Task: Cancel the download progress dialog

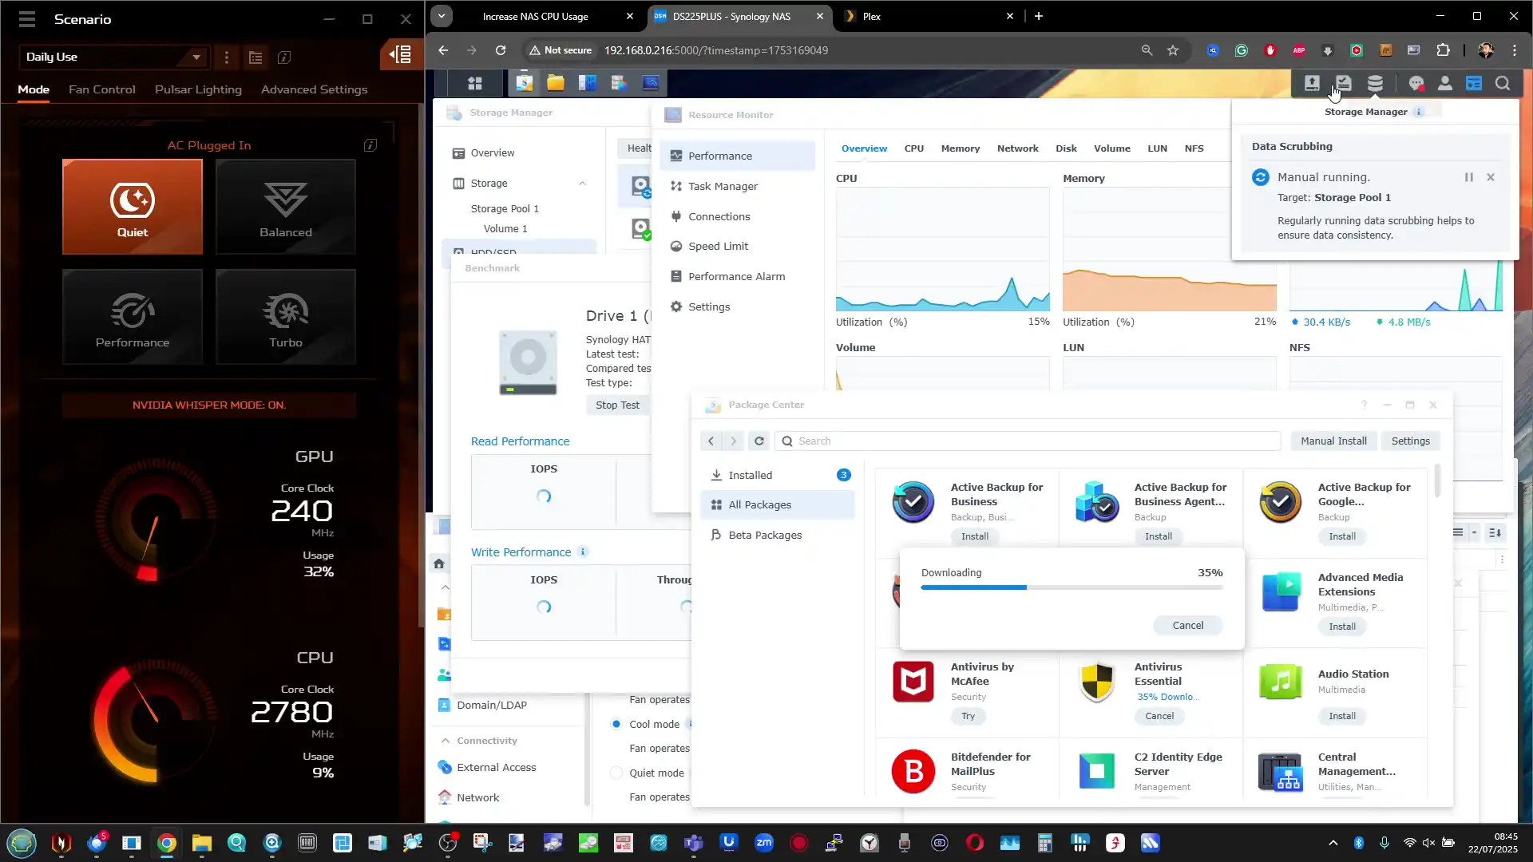Action: [x=1188, y=625]
